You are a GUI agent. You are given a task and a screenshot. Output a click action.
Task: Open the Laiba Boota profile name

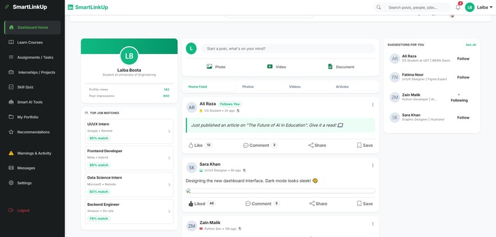129,70
